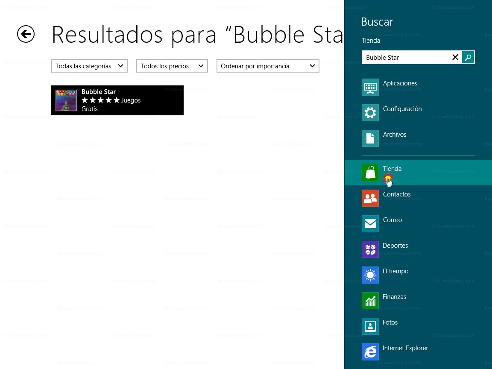Click the Internet Explorer label
The image size is (492, 369).
coord(405,348)
